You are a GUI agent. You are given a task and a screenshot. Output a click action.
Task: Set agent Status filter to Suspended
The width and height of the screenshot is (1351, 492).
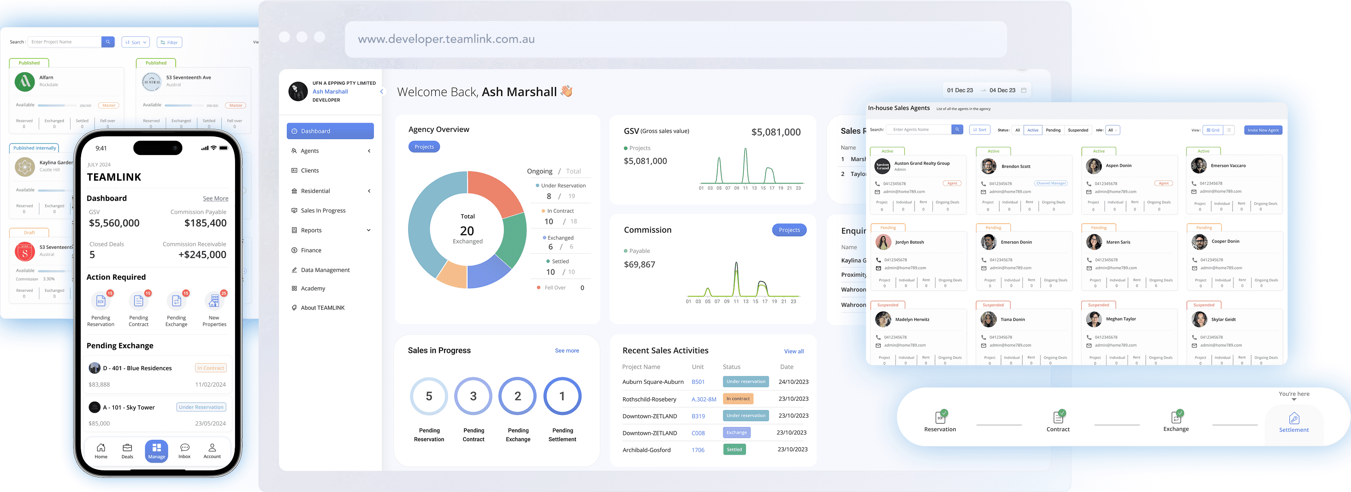pyautogui.click(x=1078, y=130)
